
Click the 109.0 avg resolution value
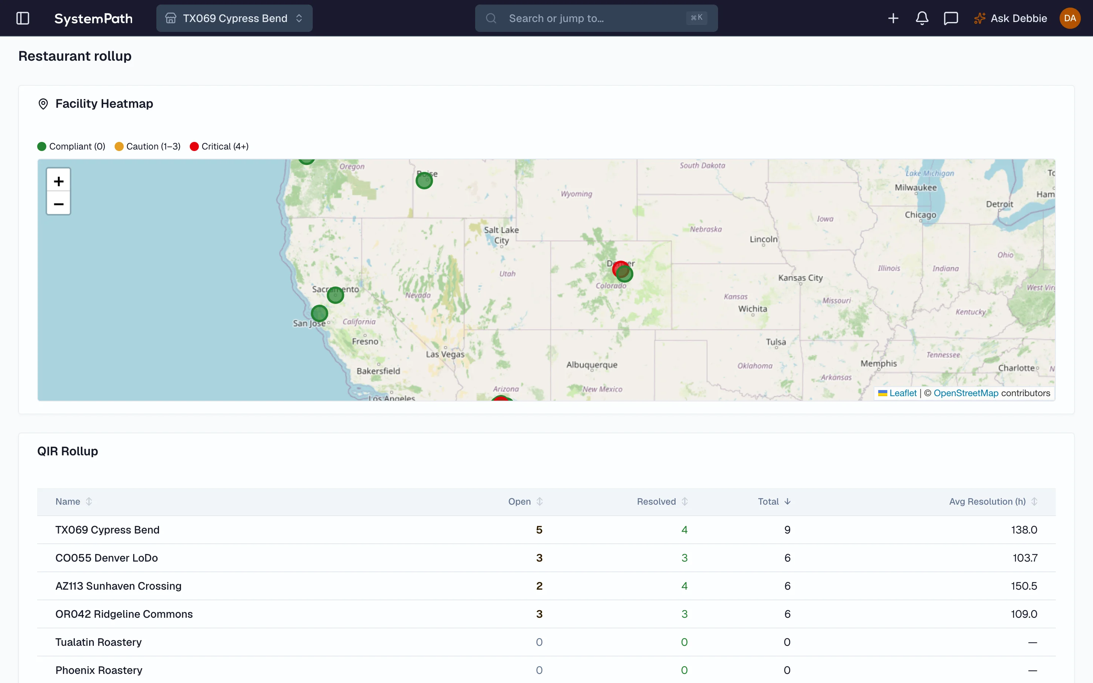click(1024, 614)
